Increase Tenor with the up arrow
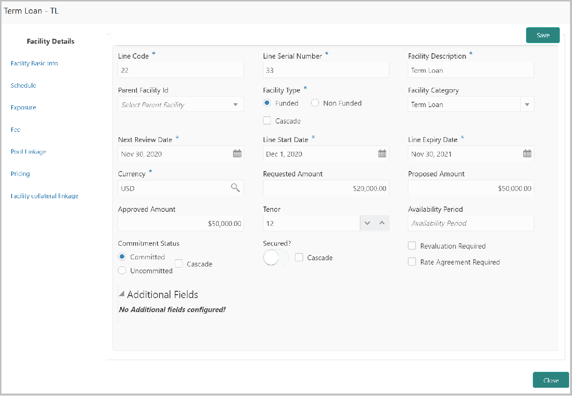Image resolution: width=572 pixels, height=396 pixels. pos(382,223)
